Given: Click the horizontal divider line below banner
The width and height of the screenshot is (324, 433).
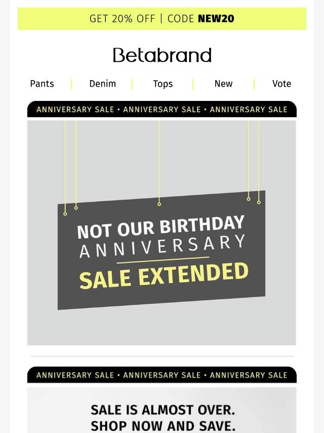Looking at the screenshot, I should point(162,356).
